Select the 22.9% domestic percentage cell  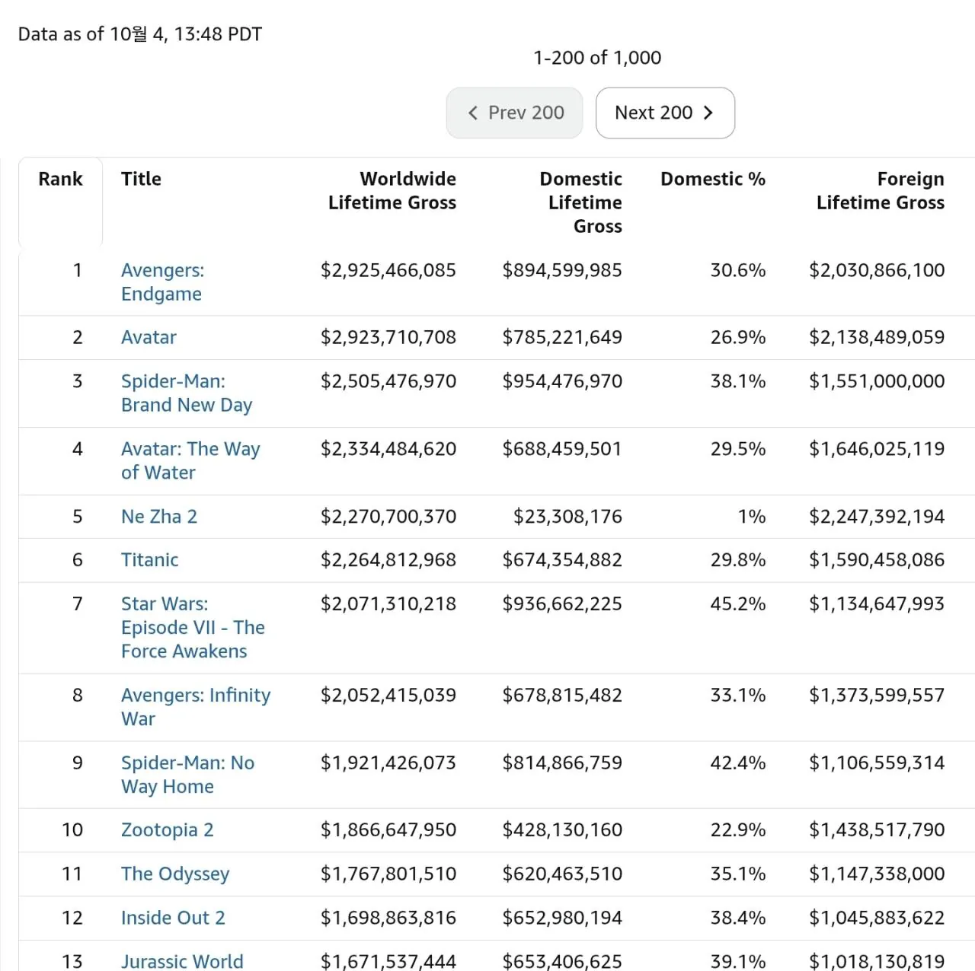tap(738, 830)
